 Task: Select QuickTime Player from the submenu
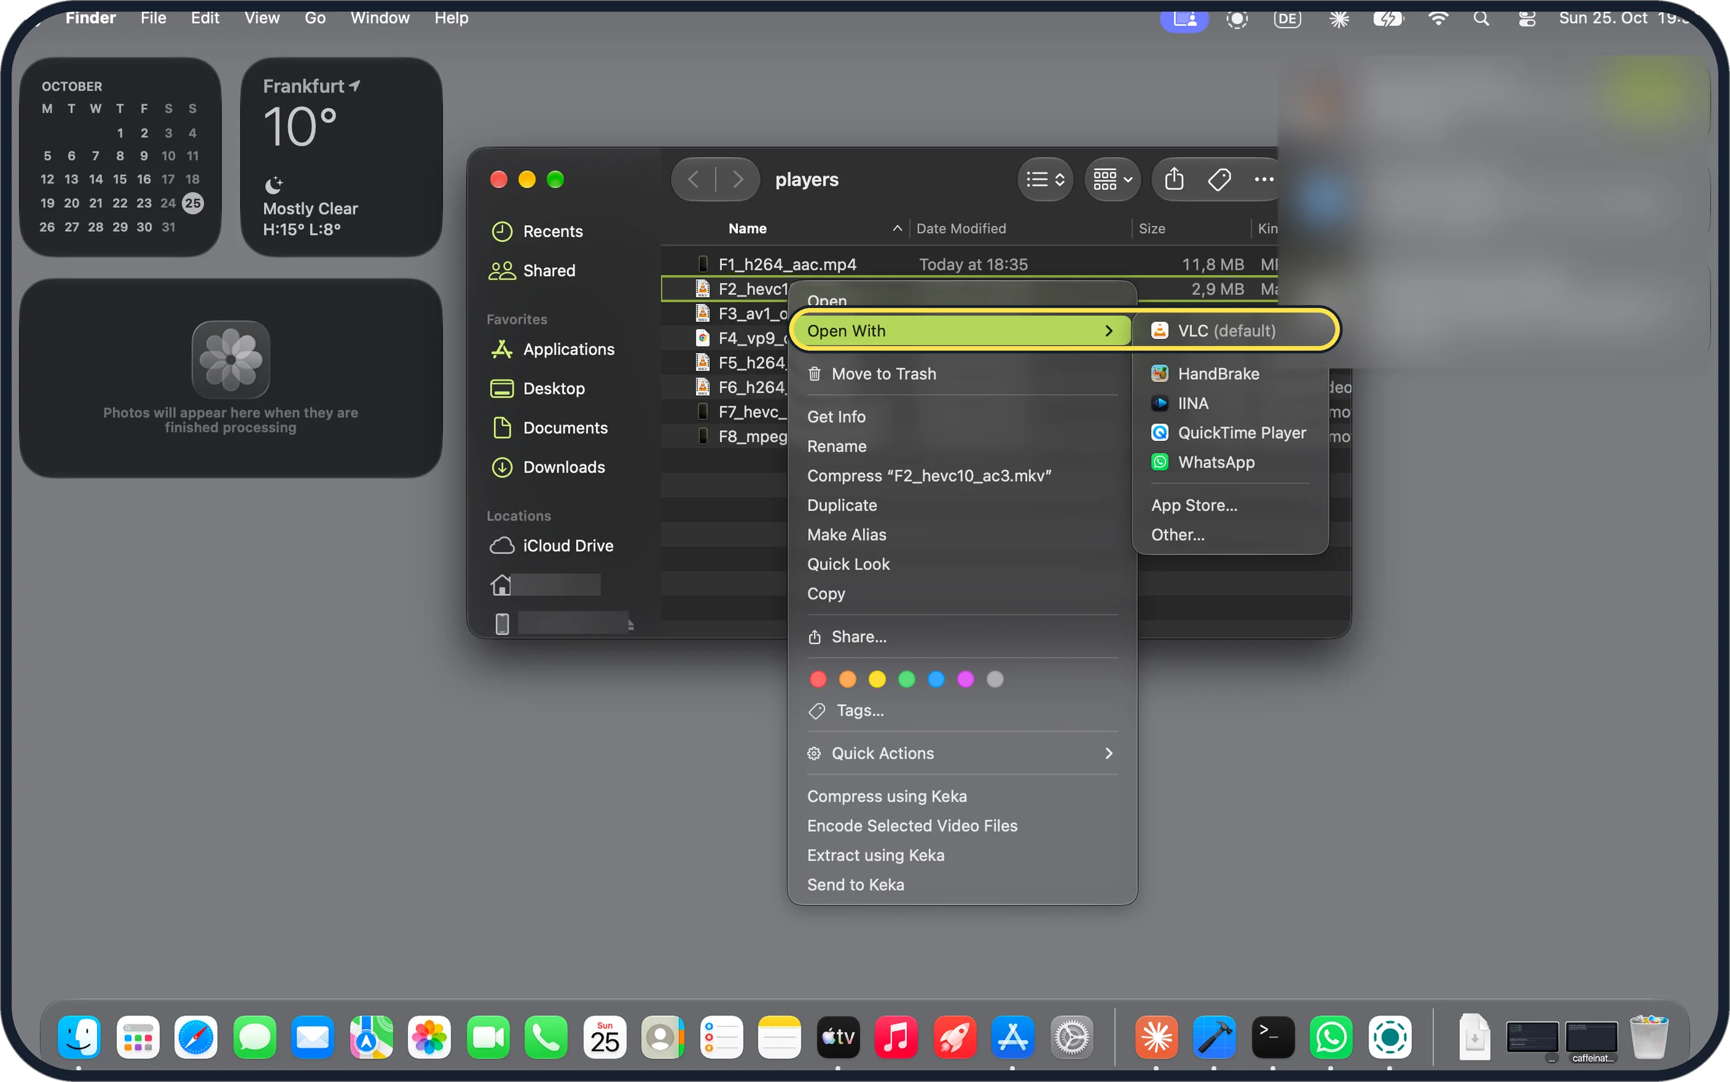point(1231,432)
